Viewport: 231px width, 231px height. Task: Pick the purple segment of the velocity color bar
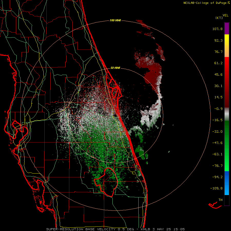click(x=227, y=28)
